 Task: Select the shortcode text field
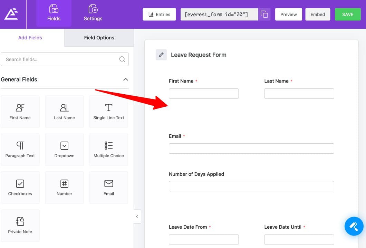point(219,15)
